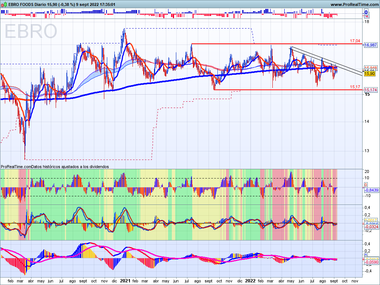Click the 2021 year label on time axis
The image size is (380, 285).
[x=125, y=281]
